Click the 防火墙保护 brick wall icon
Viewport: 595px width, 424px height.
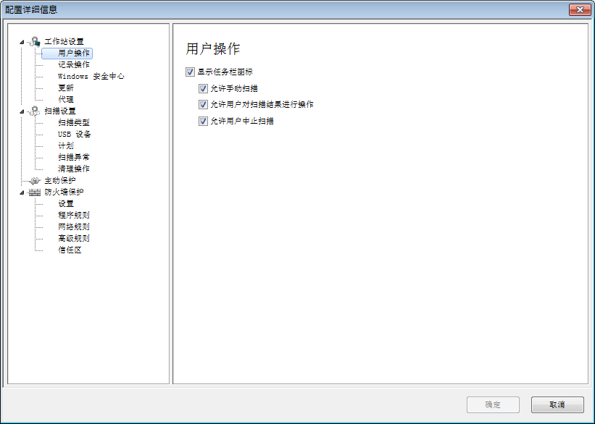[34, 192]
